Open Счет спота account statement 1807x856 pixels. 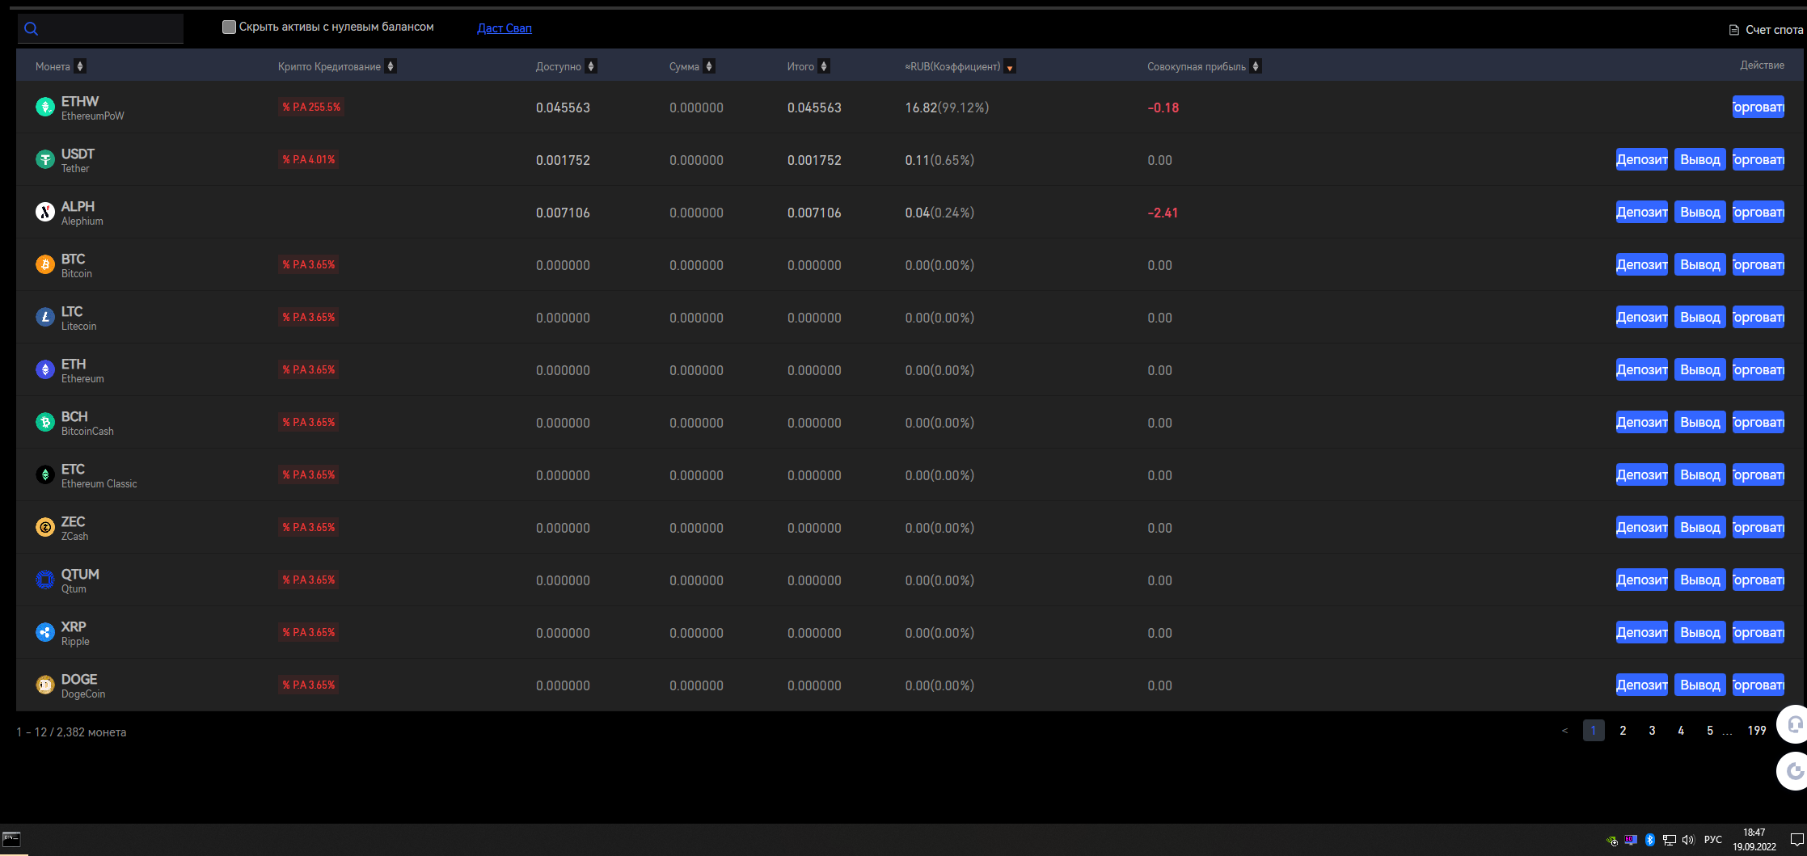pos(1766,30)
